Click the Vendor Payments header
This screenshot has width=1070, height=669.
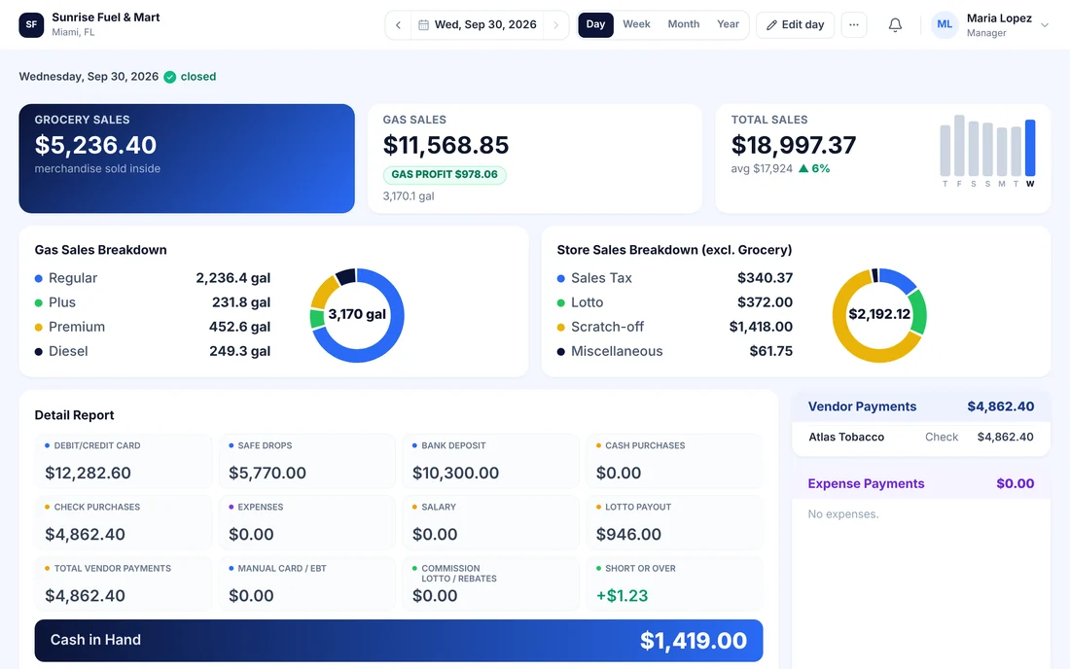point(920,406)
